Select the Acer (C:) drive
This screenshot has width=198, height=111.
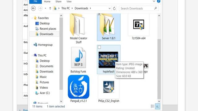(x=45, y=93)
